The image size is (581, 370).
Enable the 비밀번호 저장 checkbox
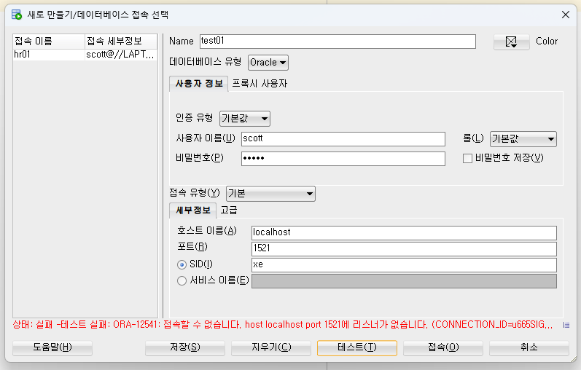[x=467, y=159]
